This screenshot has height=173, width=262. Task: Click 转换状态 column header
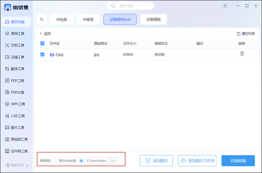(161, 44)
